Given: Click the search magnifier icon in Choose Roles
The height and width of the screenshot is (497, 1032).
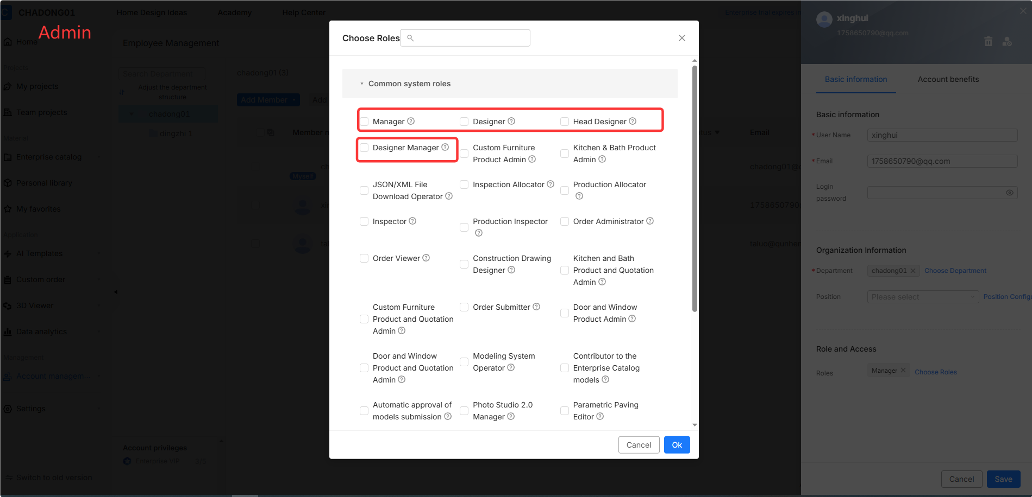Looking at the screenshot, I should click(410, 38).
